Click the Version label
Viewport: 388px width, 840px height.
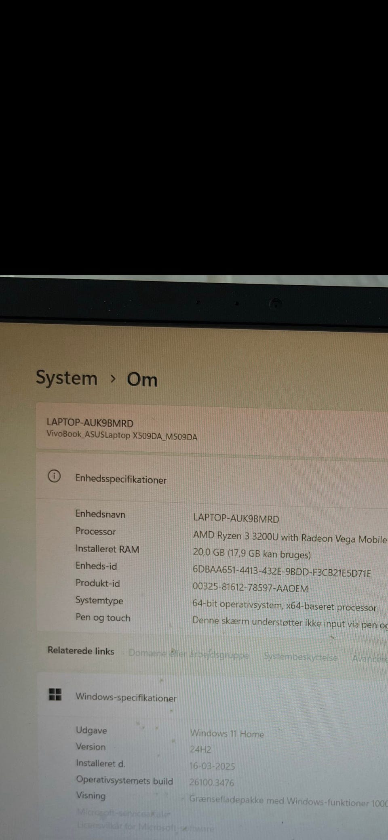(x=91, y=747)
